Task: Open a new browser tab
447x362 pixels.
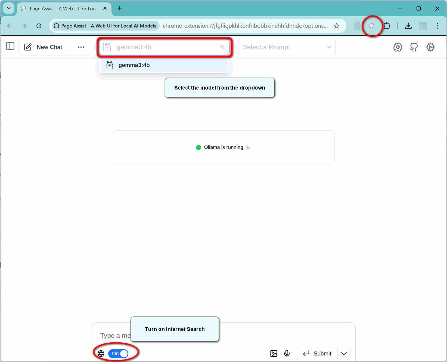Action: pos(120,8)
